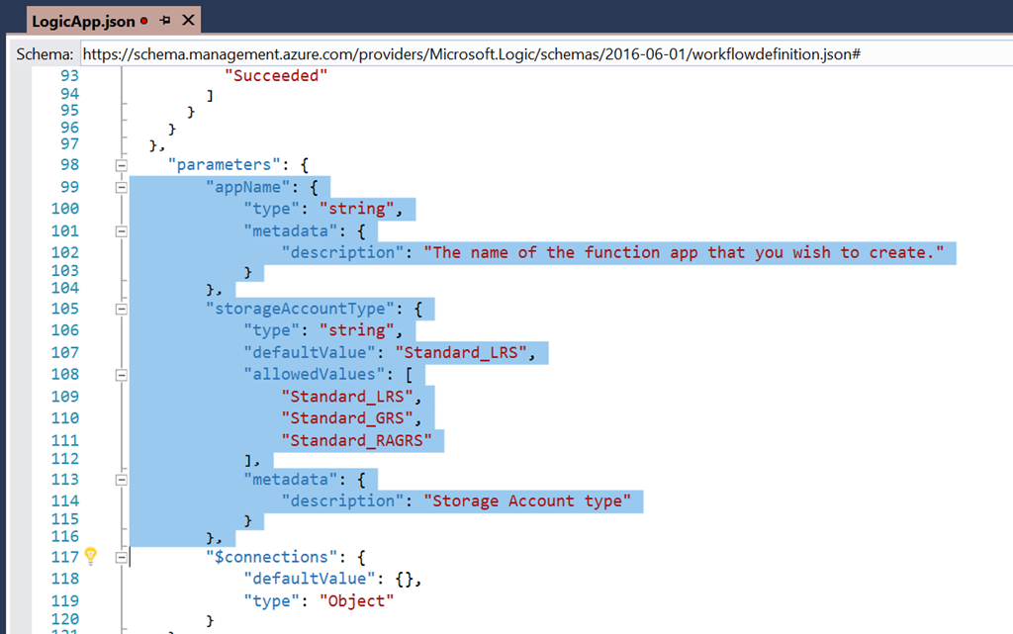
Task: Click the "Storage Account type" description text
Action: click(x=526, y=500)
